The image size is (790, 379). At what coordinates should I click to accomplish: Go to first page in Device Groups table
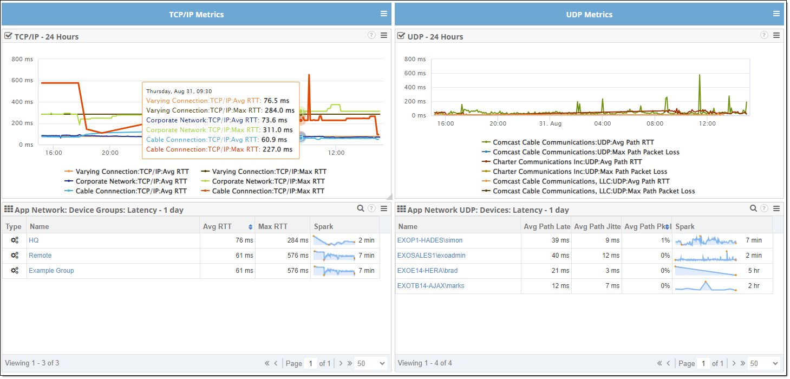point(267,363)
